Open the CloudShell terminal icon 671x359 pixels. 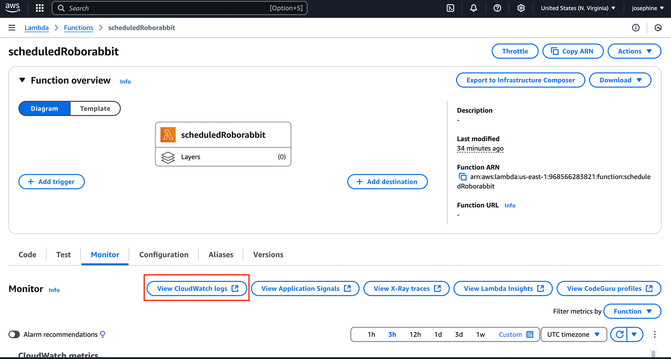450,8
